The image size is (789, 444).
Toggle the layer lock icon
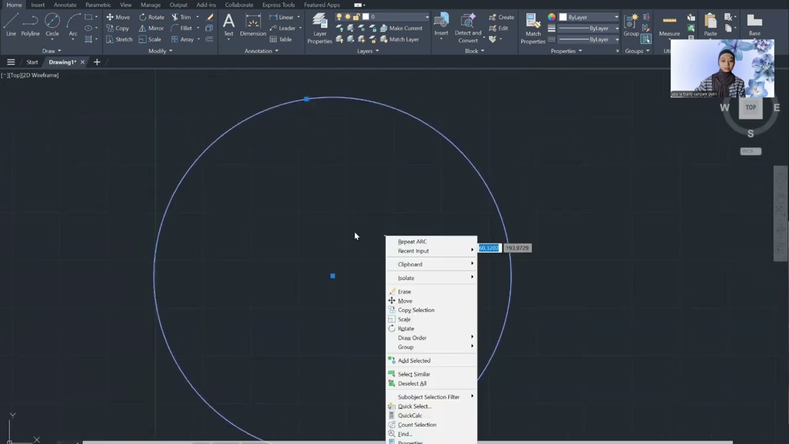(356, 17)
